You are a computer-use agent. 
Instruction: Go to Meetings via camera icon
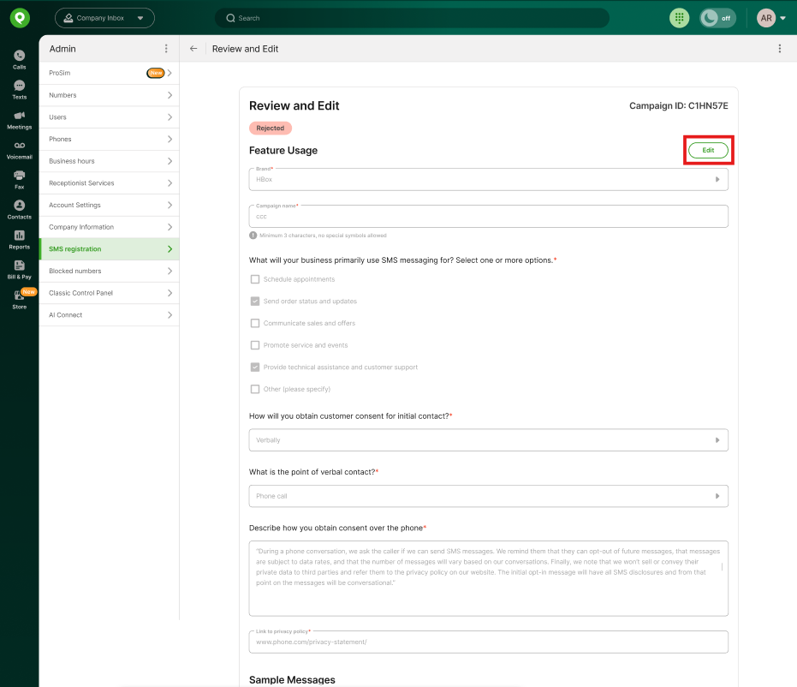click(x=19, y=118)
